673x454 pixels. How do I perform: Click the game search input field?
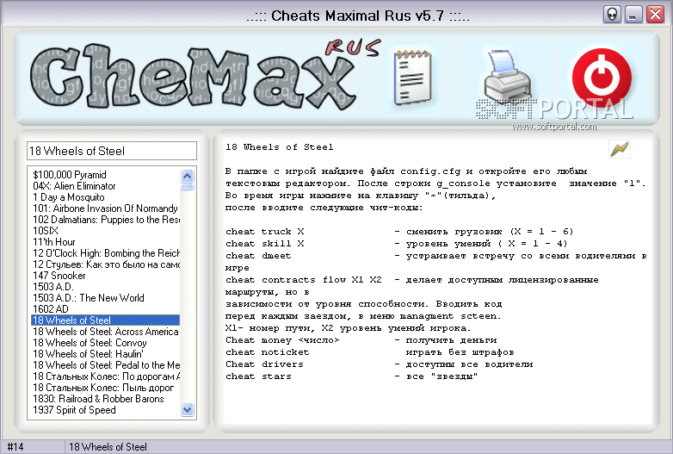[112, 151]
